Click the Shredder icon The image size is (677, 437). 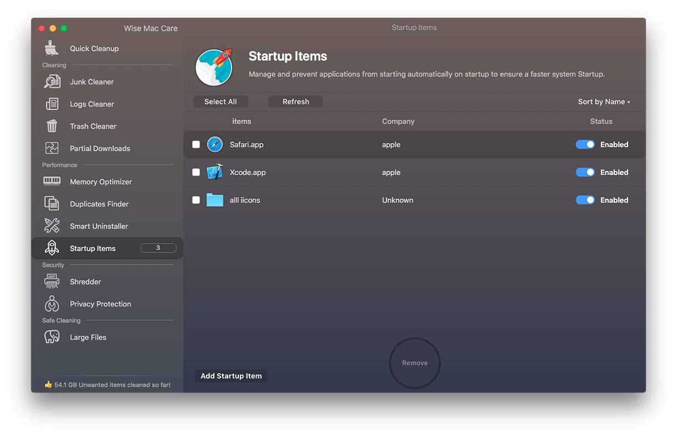tap(52, 282)
